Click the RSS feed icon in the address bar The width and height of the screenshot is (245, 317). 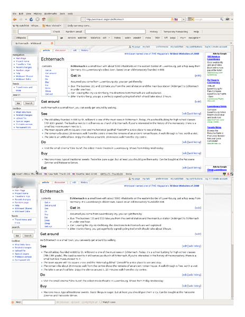[x=173, y=20]
